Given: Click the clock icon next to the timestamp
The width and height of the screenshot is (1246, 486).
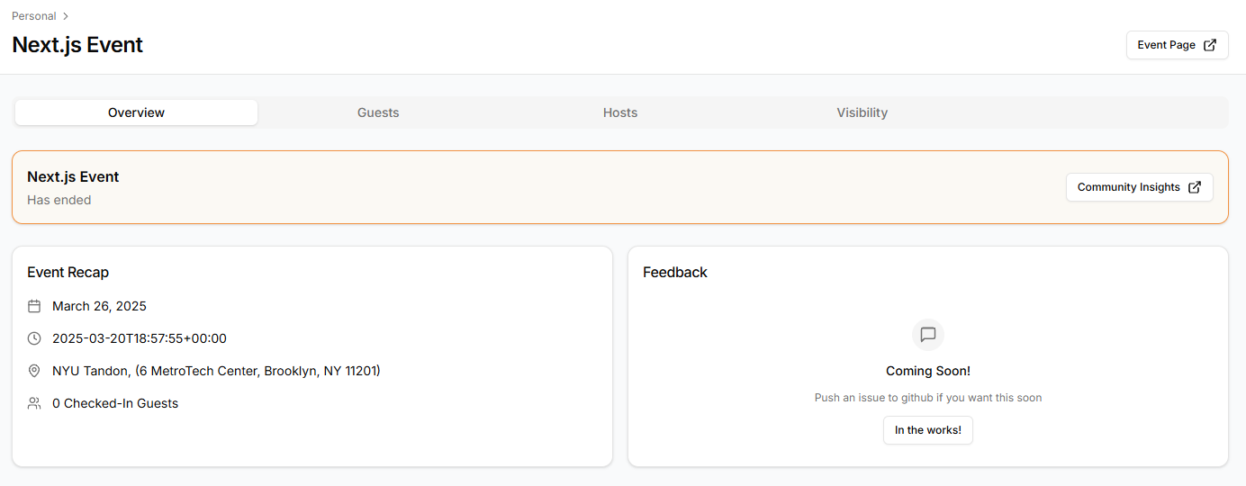Looking at the screenshot, I should pyautogui.click(x=34, y=338).
